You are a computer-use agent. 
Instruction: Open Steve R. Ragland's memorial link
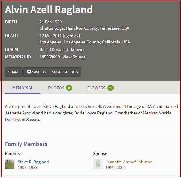pyautogui.click(x=33, y=162)
